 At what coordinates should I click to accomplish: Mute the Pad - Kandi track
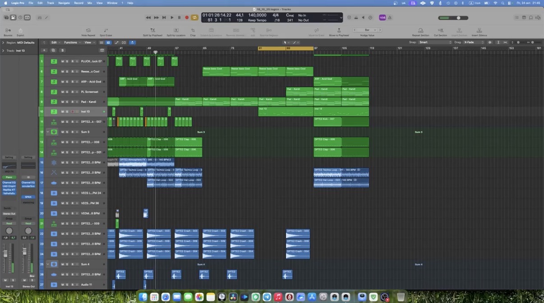coord(63,102)
